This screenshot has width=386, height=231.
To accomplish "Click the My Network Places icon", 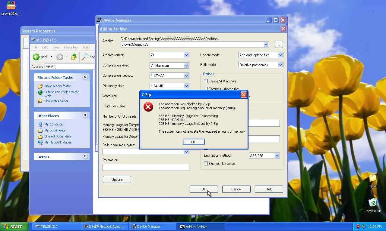I will pyautogui.click(x=40, y=142).
